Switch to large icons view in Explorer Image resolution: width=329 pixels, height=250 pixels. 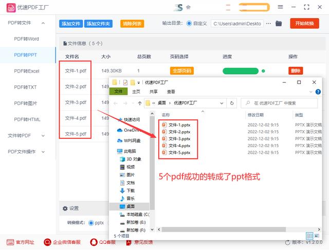pyautogui.click(x=317, y=236)
